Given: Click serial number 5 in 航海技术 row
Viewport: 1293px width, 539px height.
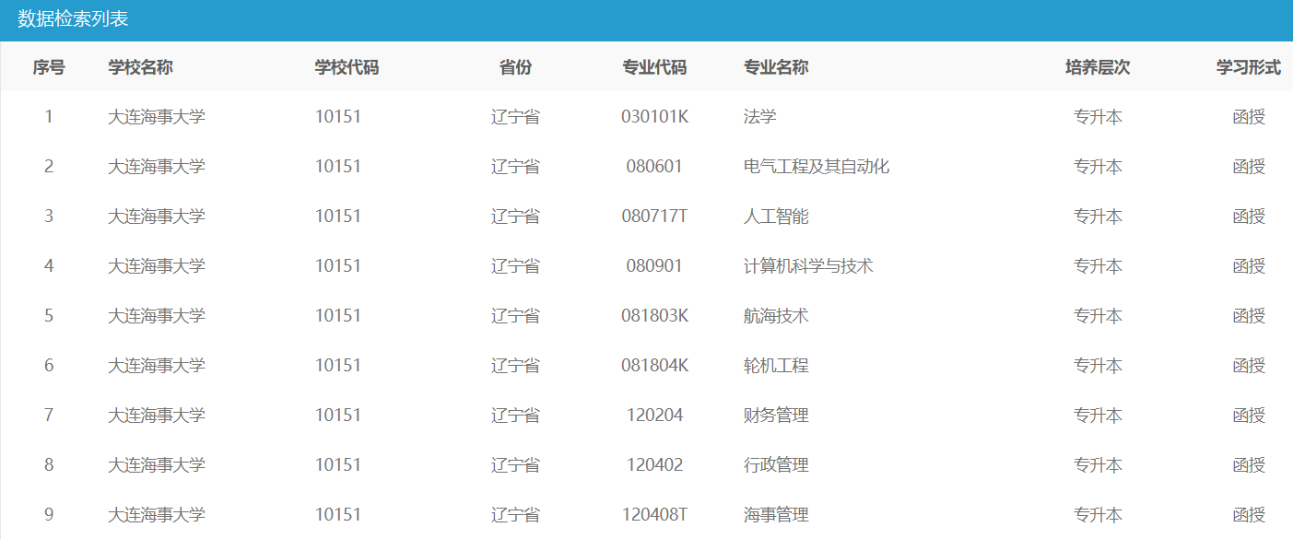Looking at the screenshot, I should tap(49, 316).
